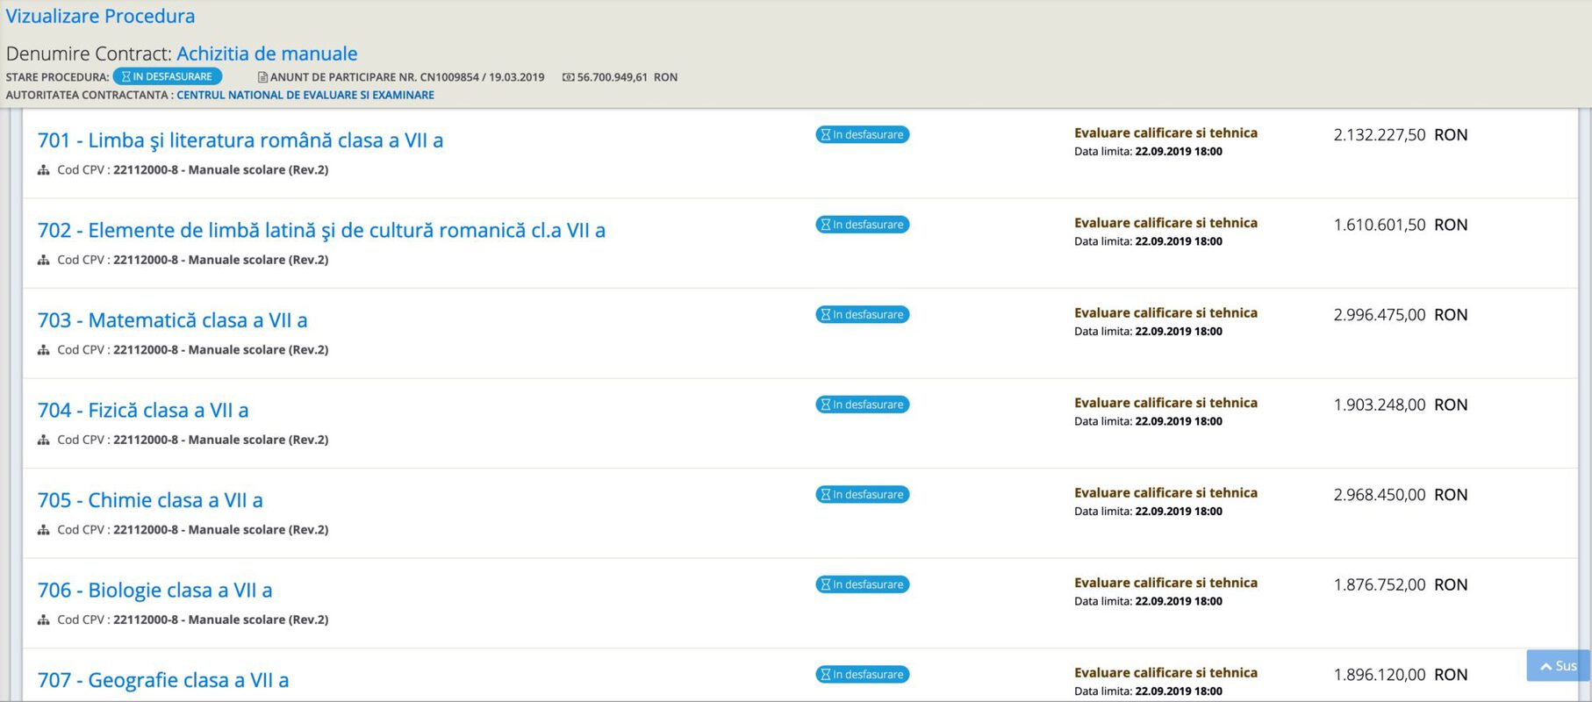Viewport: 1592px width, 702px height.
Task: Click the Achizitia de manuale contract title
Action: 267,54
